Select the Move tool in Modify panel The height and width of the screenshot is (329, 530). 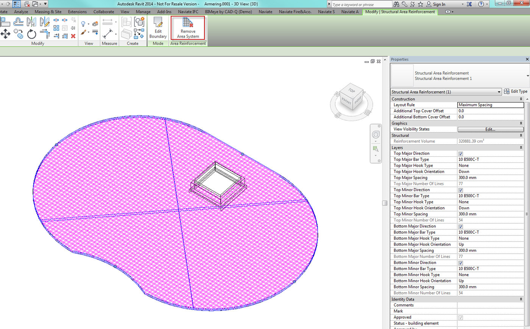click(x=5, y=34)
